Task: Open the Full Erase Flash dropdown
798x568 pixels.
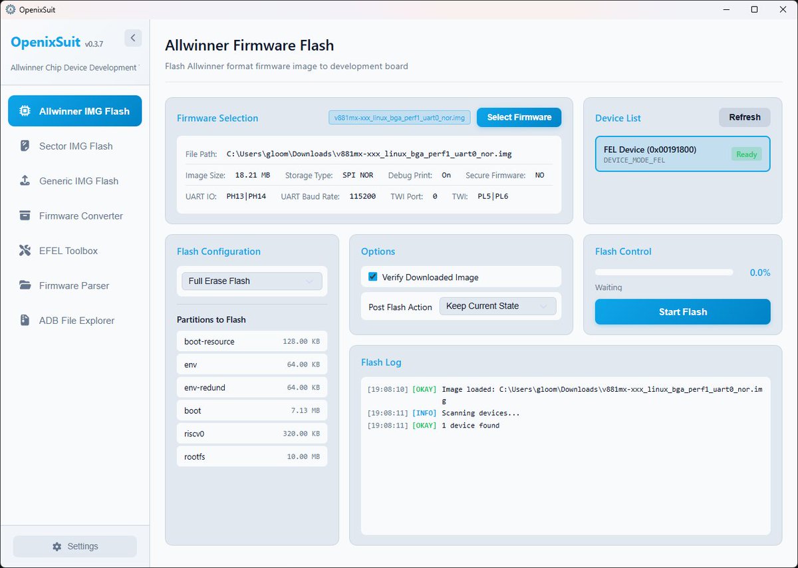Action: point(251,281)
